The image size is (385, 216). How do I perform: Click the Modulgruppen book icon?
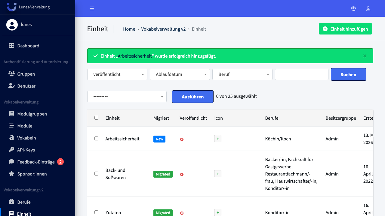pos(11,114)
